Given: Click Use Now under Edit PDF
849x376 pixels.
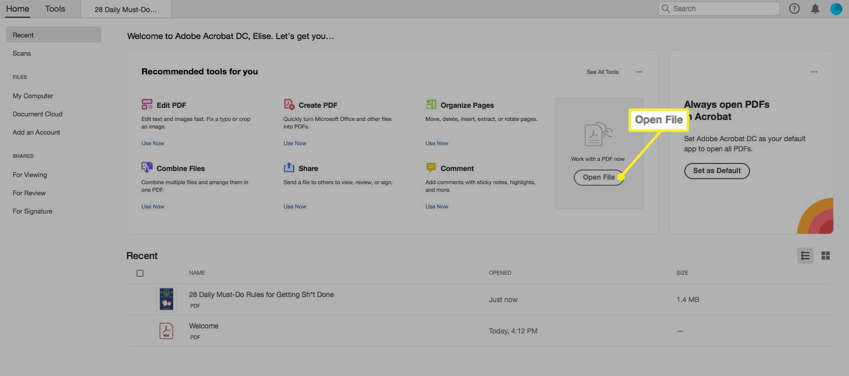Looking at the screenshot, I should (x=153, y=143).
